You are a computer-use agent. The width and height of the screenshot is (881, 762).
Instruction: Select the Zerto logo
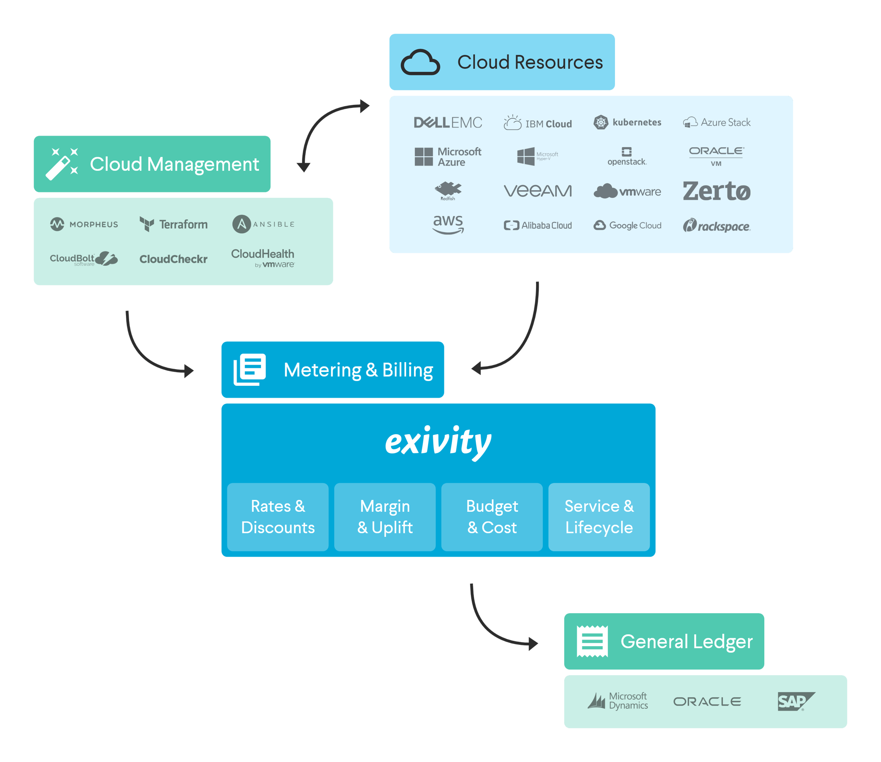[x=716, y=191]
